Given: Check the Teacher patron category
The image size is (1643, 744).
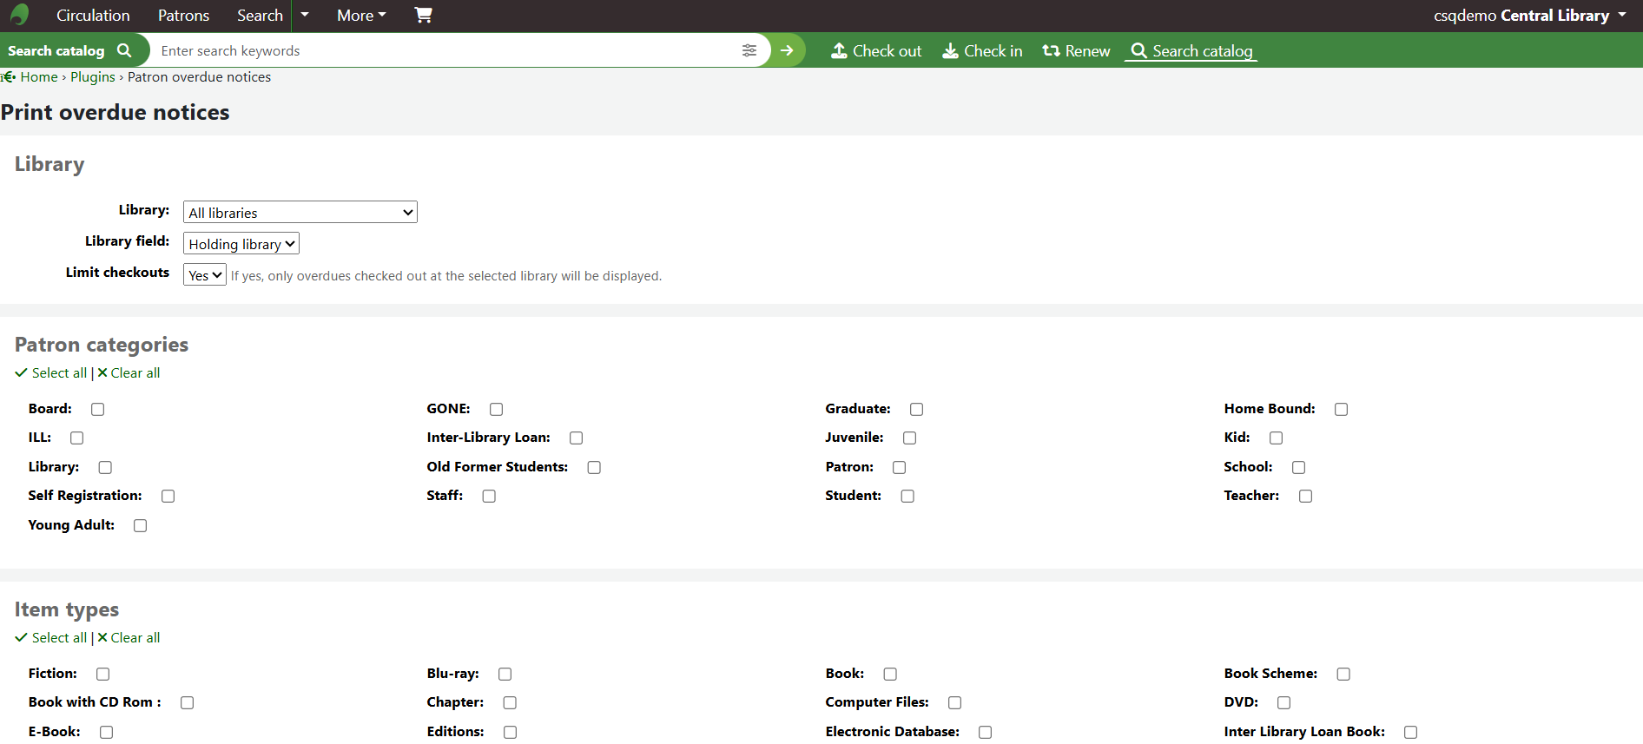Looking at the screenshot, I should (1305, 497).
